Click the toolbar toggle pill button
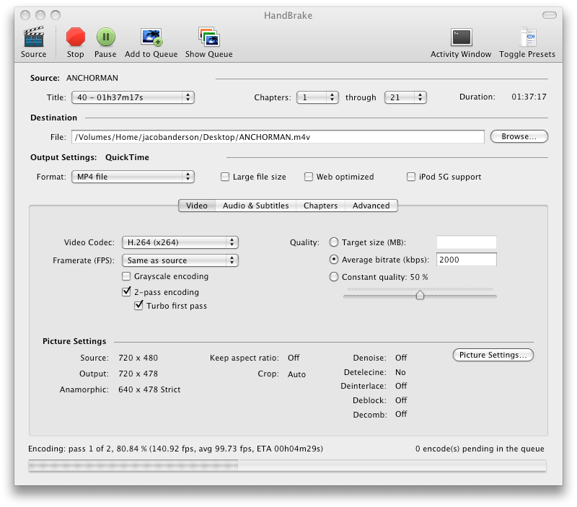 pyautogui.click(x=550, y=15)
